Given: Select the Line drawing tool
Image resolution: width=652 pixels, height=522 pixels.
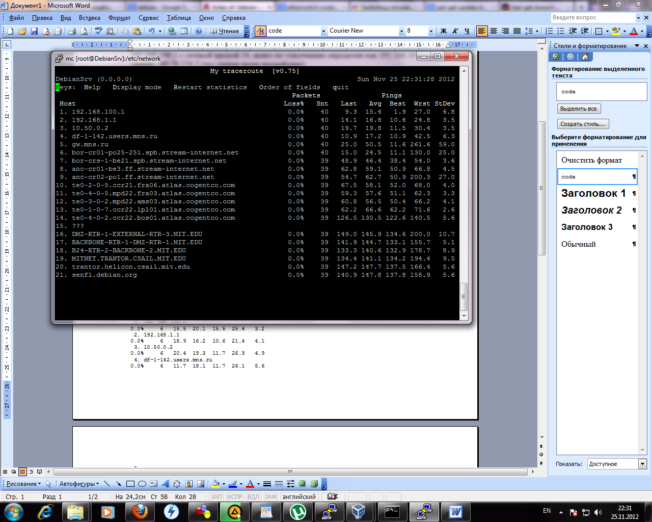Looking at the screenshot, I should 106,484.
